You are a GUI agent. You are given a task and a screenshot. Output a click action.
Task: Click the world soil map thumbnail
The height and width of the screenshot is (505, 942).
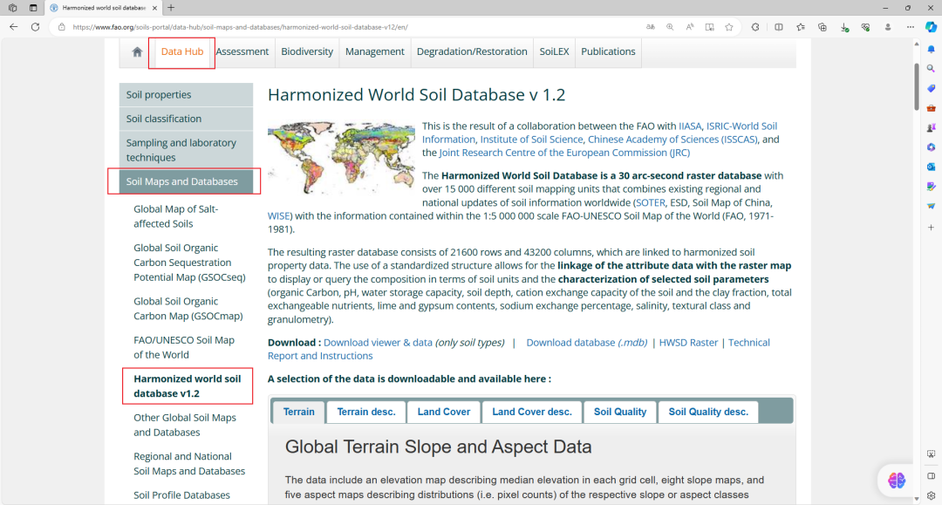[x=341, y=158]
